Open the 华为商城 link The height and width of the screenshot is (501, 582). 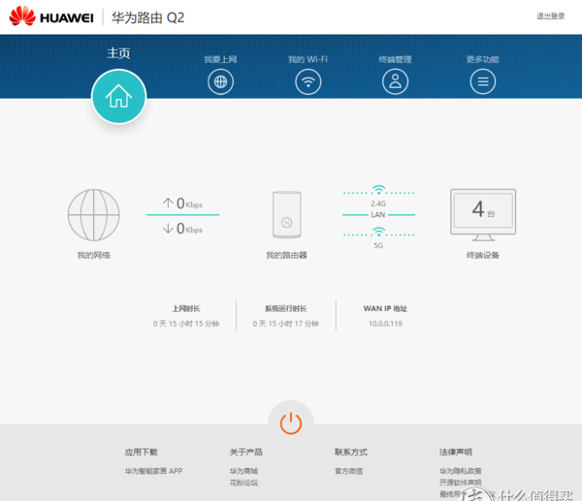(x=243, y=471)
